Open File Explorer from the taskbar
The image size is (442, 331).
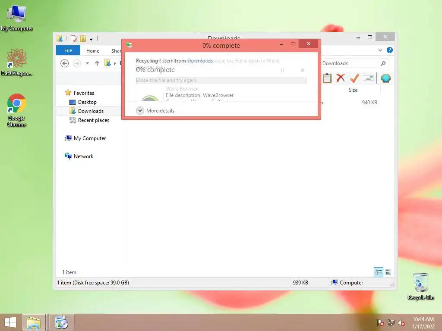click(34, 322)
